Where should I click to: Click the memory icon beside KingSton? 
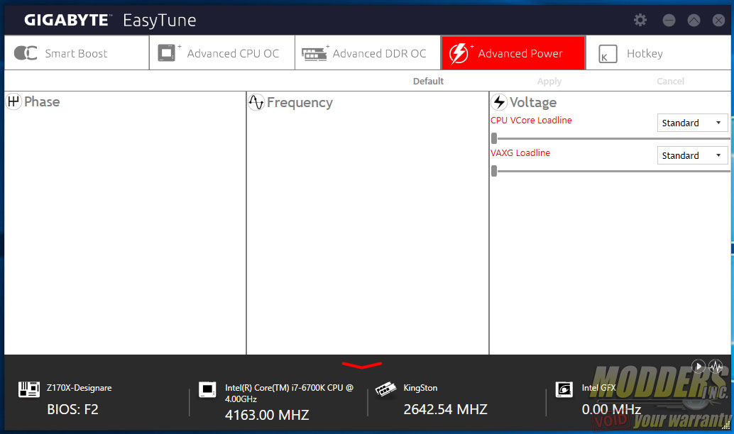point(385,389)
